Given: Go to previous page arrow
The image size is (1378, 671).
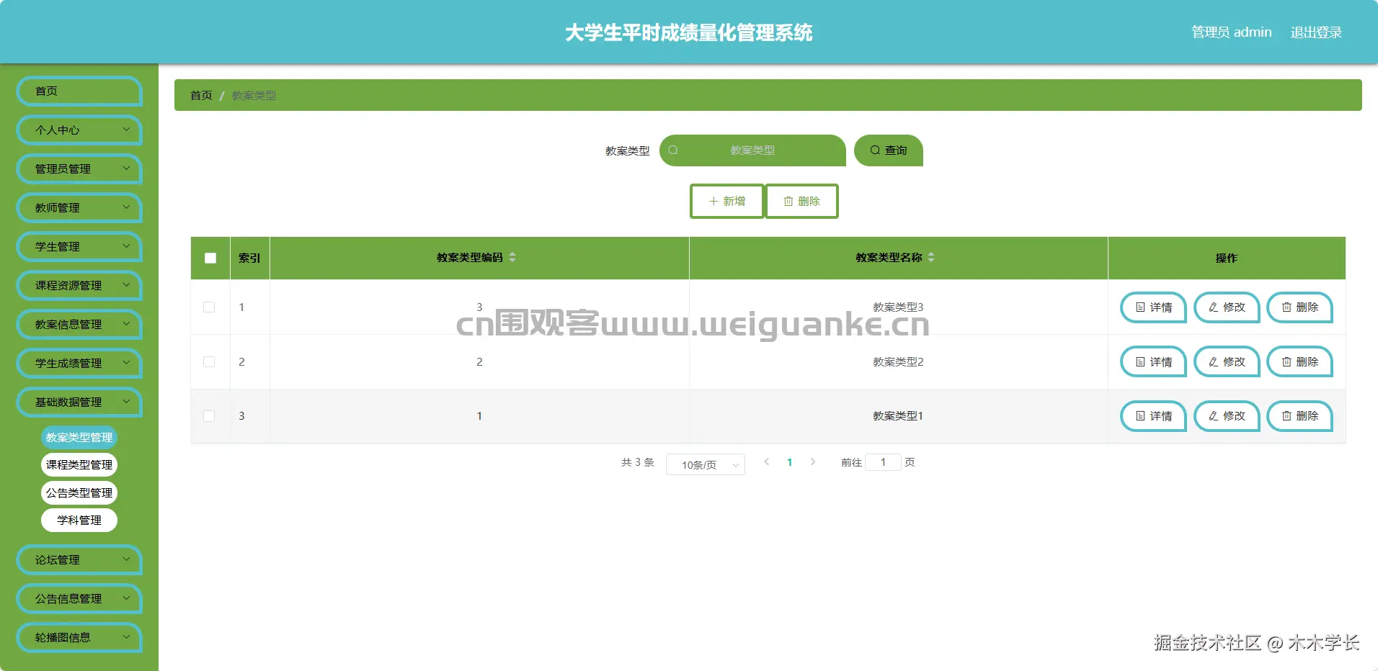Looking at the screenshot, I should point(767,461).
